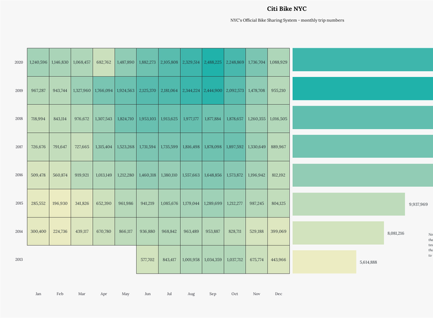This screenshot has width=433, height=318.
Task: Click the 2020 January cell showing 1,240,596
Action: pyautogui.click(x=38, y=62)
